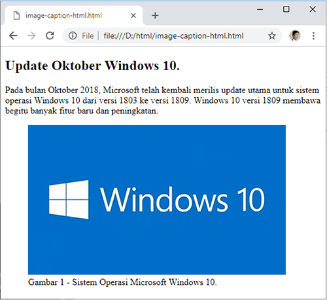Open the Chrome three-dot menu

[x=313, y=36]
